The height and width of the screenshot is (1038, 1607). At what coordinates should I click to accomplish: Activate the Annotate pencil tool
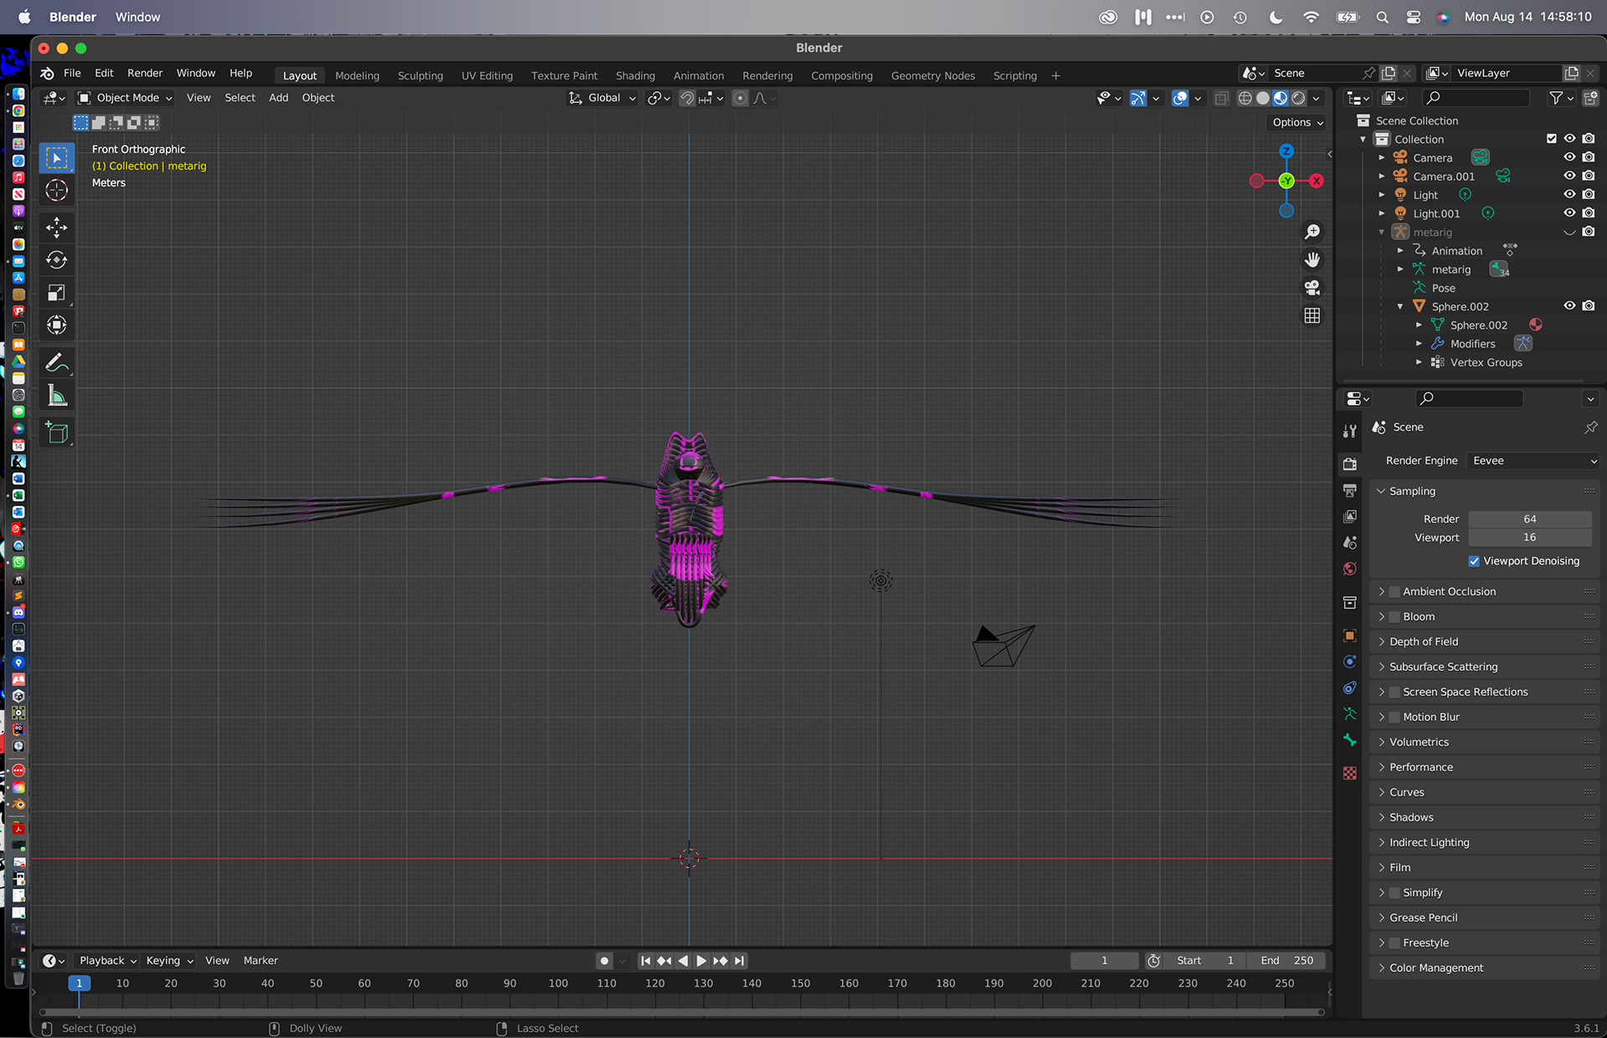pos(57,362)
